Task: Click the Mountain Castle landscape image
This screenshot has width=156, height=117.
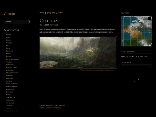Action: click(78, 52)
